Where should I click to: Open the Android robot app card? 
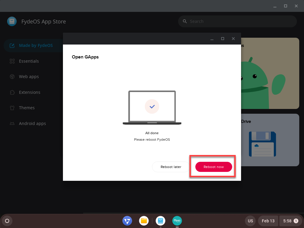point(270,73)
